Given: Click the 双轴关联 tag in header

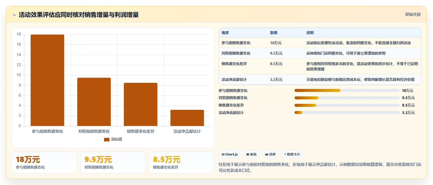Looking at the screenshot, I should [x=413, y=15].
